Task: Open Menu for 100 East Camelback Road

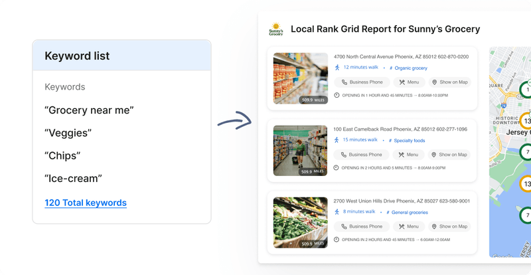Action: [x=408, y=155]
